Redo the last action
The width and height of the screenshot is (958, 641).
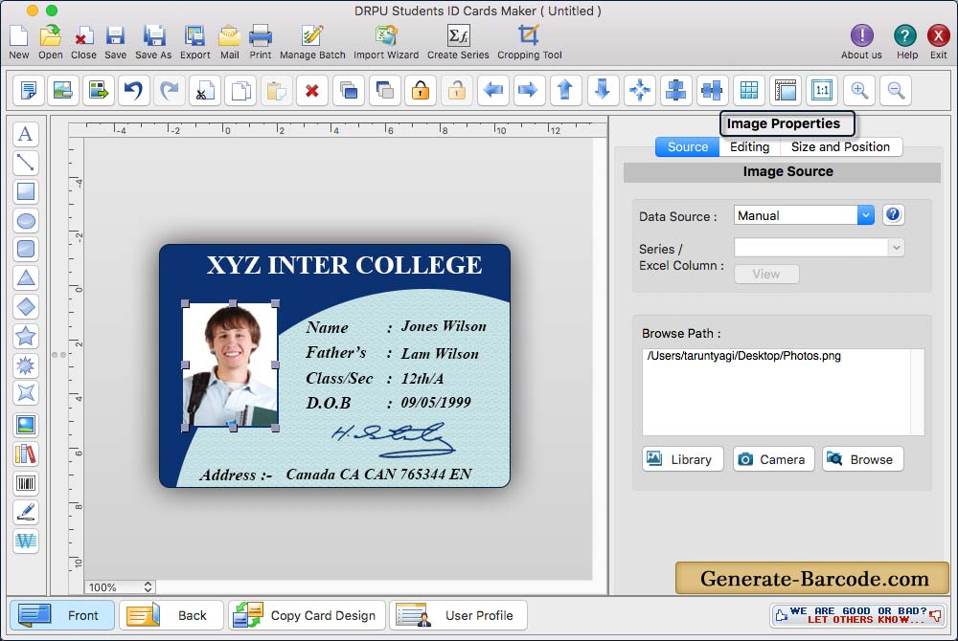click(170, 90)
